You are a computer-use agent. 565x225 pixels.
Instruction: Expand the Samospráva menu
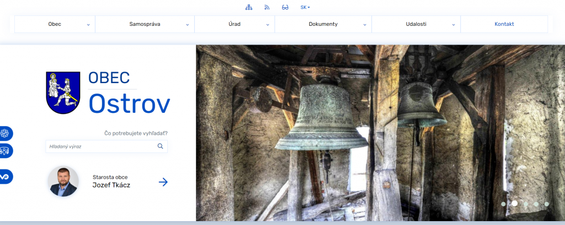145,24
